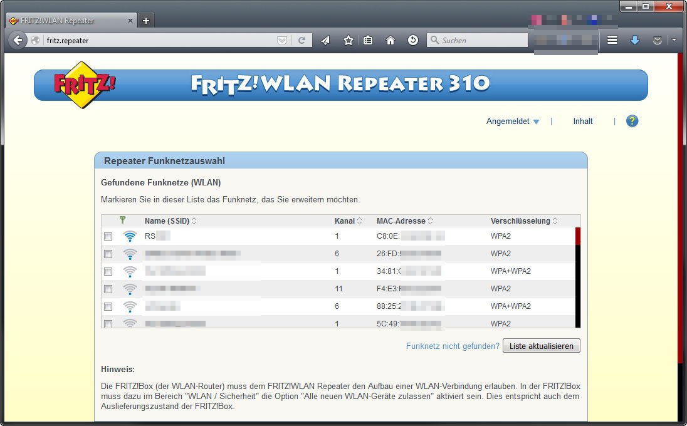
Task: Click the Gefundene Funknetze (WLAN) heading
Action: [x=161, y=182]
